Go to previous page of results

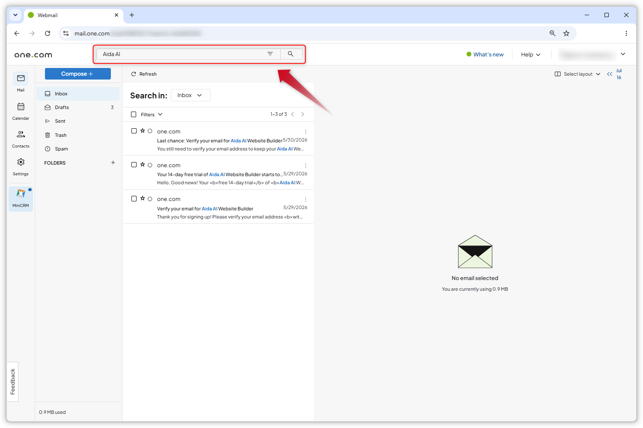(x=292, y=114)
